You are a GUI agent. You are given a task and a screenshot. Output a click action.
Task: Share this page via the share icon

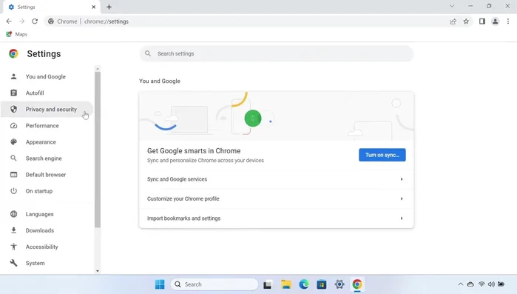point(453,21)
